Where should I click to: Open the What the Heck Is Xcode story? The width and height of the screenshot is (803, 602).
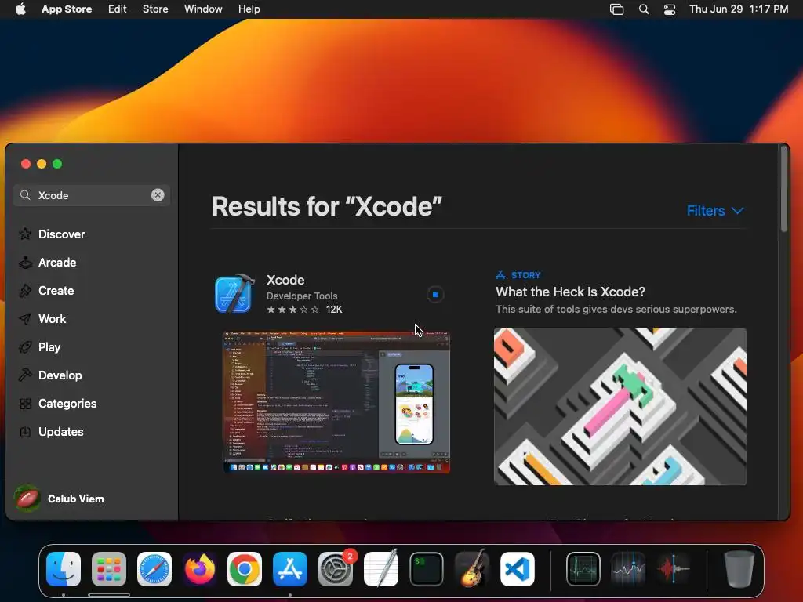pos(570,292)
